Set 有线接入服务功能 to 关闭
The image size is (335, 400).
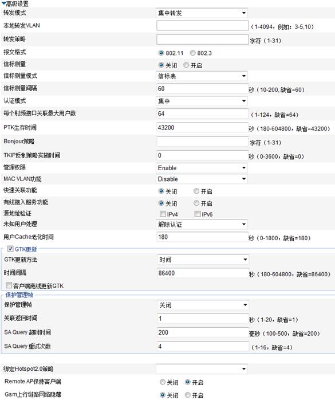[x=161, y=203]
